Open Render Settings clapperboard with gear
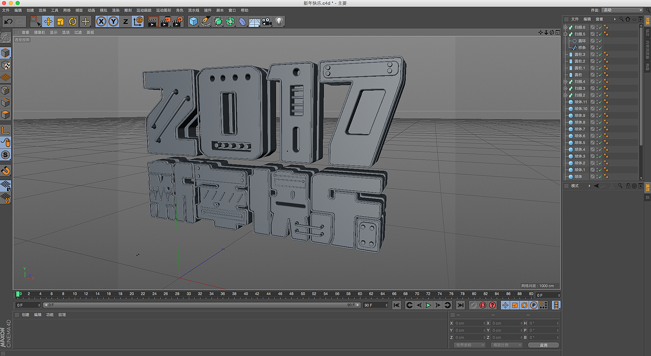The height and width of the screenshot is (356, 651). coord(177,21)
